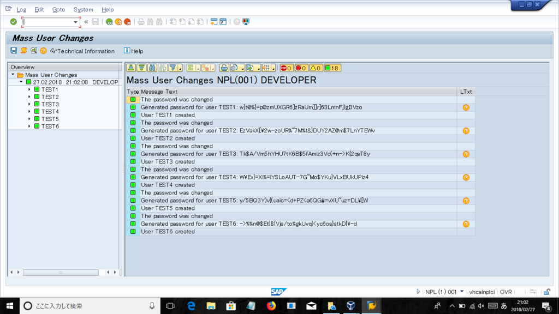Collapse the Mass User Changes folder node
This screenshot has width=559, height=314.
coord(13,75)
